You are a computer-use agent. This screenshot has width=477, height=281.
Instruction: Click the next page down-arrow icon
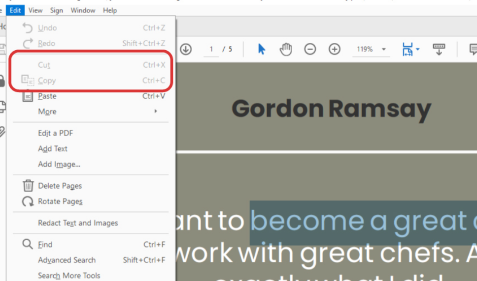(186, 49)
